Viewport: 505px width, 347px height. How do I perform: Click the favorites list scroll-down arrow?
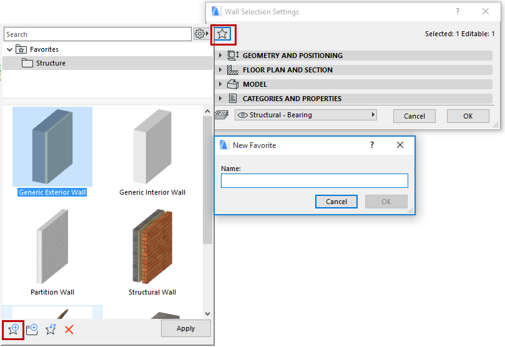tap(207, 313)
